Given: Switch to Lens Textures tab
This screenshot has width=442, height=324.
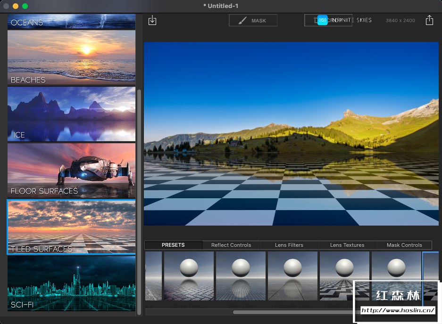Looking at the screenshot, I should tap(347, 245).
